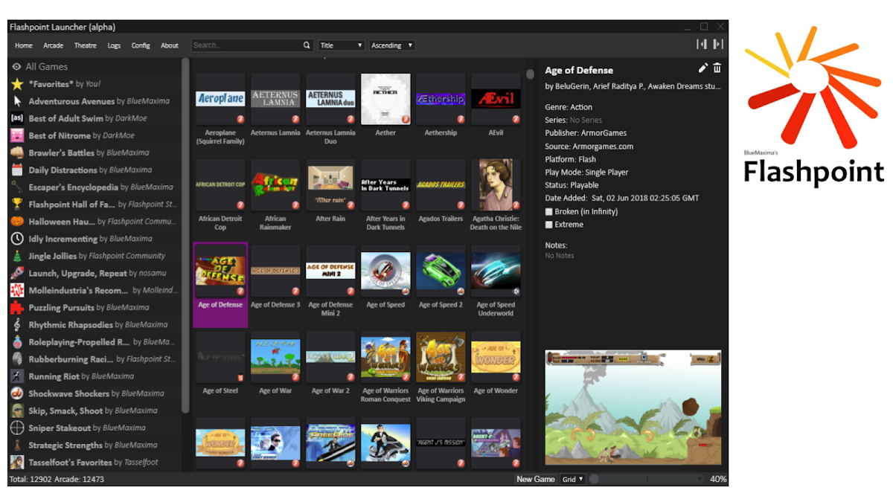Select Agatha Christie: Death on the Nile
The image size is (893, 502).
click(496, 195)
